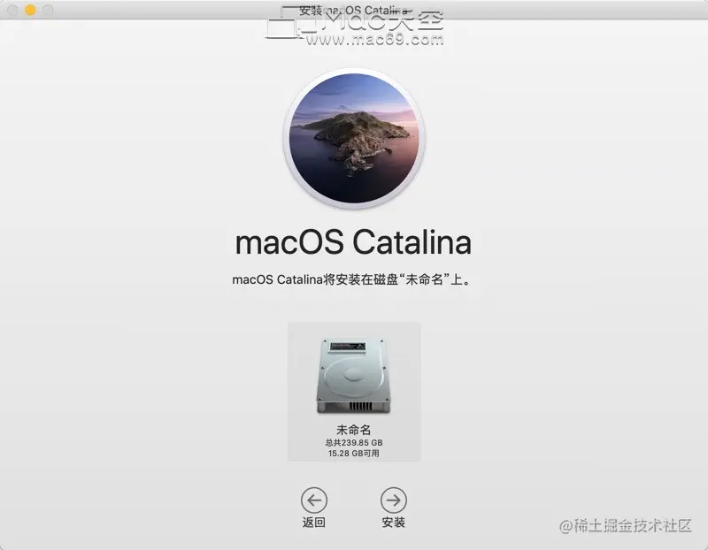Click the sentence about installing on 未命名
This screenshot has width=708, height=550.
pyautogui.click(x=352, y=279)
